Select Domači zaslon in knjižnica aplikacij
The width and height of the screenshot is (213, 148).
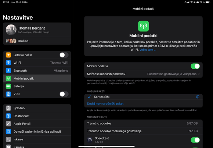[37, 132]
